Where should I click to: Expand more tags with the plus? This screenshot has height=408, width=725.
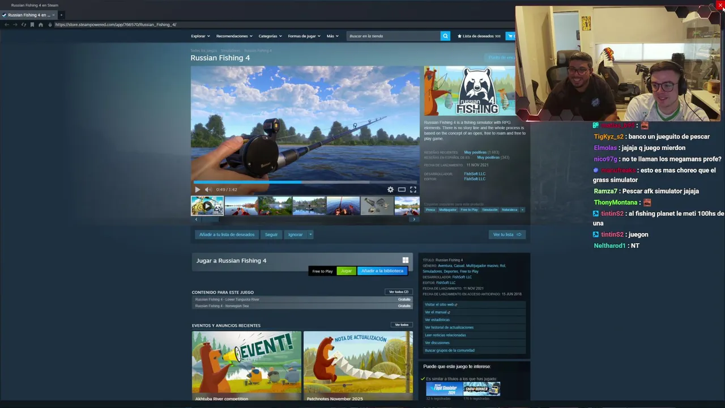[x=522, y=210]
